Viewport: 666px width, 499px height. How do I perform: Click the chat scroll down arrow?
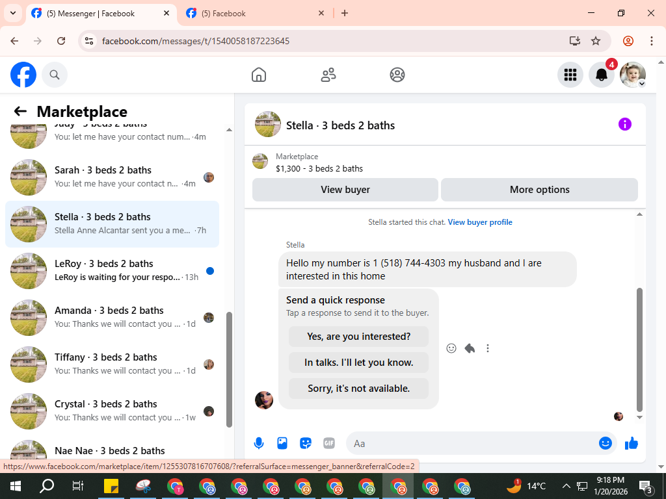(640, 418)
